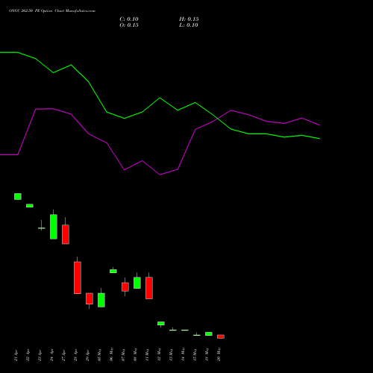Click the 24 Apr date label
Viewport: 373px width, 373px height.
52,355
